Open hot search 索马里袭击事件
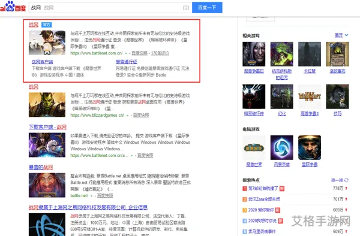360x236 pixels. (x=262, y=231)
